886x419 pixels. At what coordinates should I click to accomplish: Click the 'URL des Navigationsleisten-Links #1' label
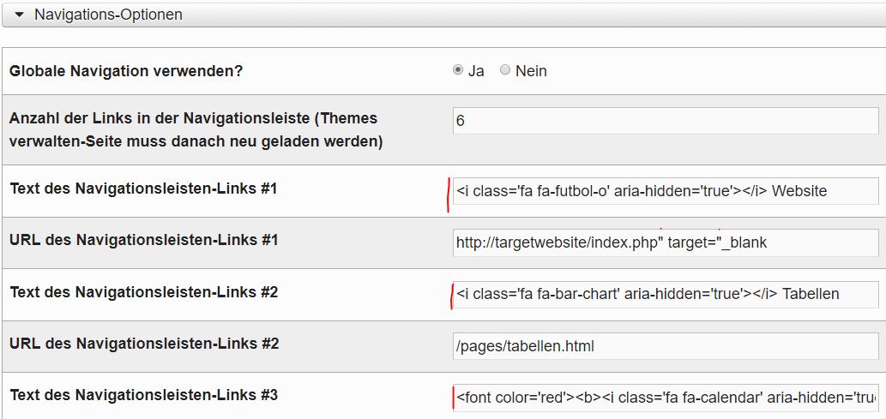click(144, 240)
